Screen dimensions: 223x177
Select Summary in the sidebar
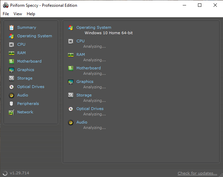(26, 27)
